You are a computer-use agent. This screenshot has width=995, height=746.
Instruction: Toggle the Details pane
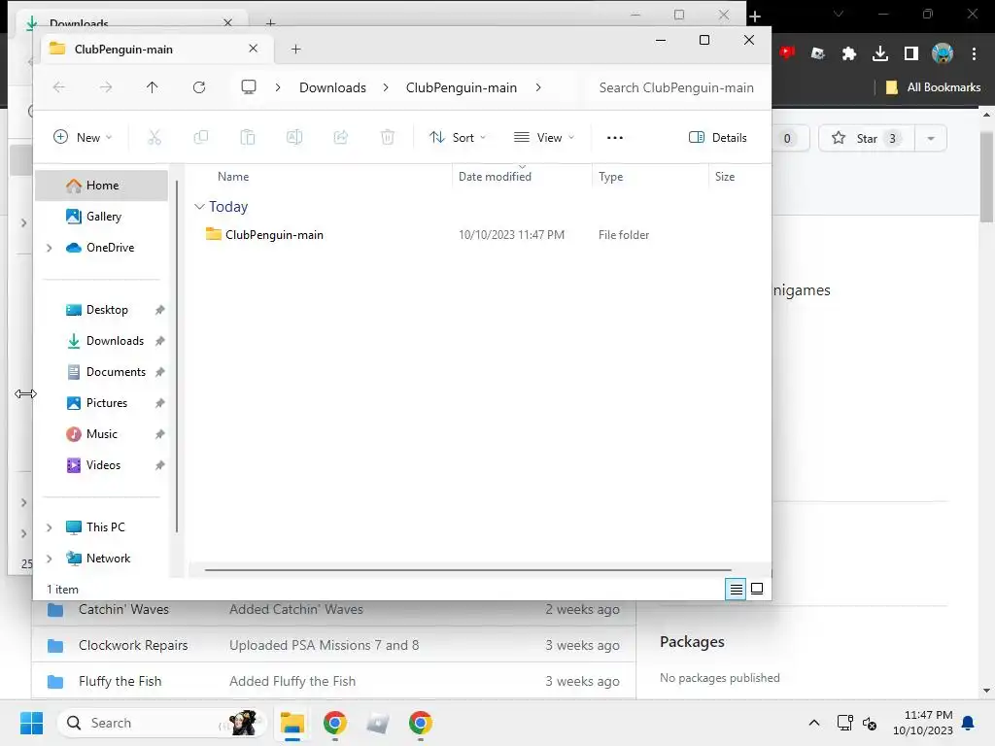(x=718, y=137)
